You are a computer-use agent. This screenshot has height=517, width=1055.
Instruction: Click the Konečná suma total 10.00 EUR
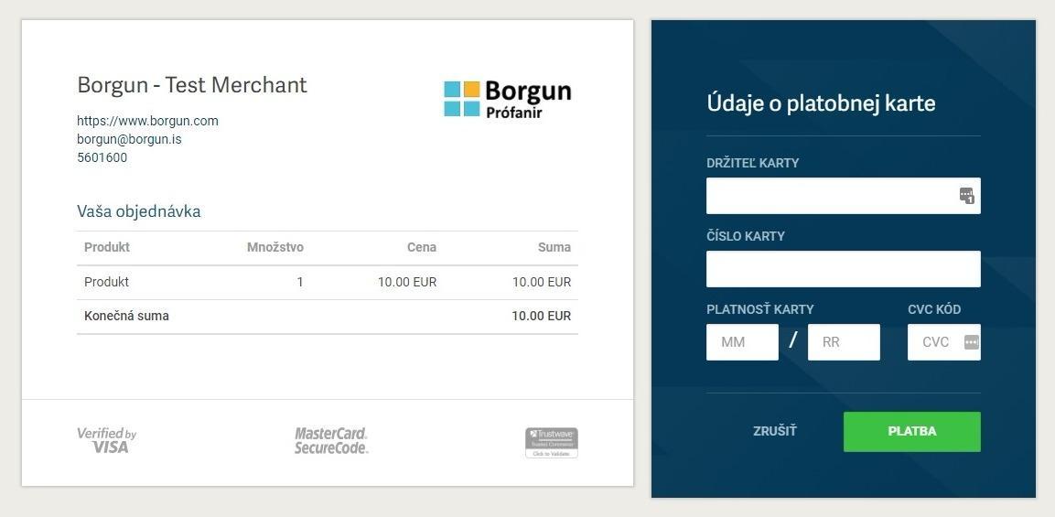tap(542, 316)
